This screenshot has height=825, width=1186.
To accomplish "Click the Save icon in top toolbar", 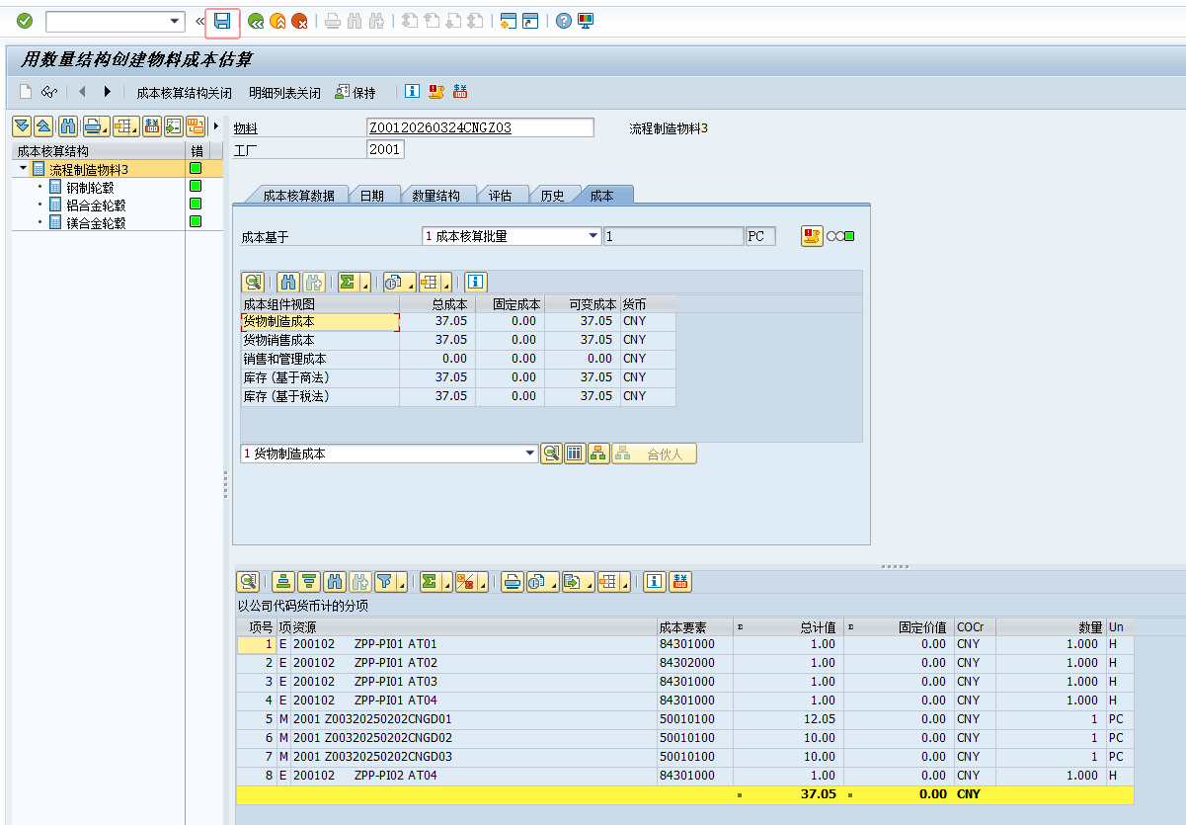I will coord(222,21).
